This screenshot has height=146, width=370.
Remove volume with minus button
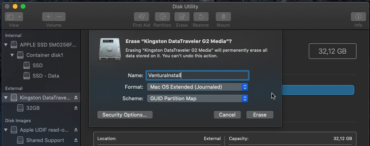pyautogui.click(x=60, y=17)
